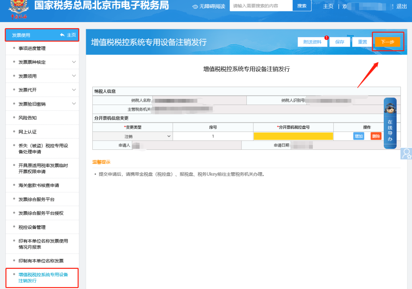Select 风险告知 in the sidebar
Viewport: 412px width, 289px height.
(x=27, y=118)
